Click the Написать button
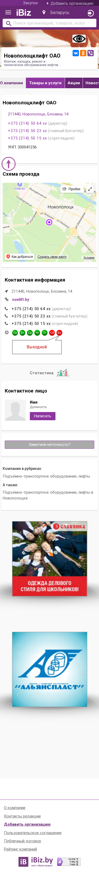The height and width of the screenshot is (874, 99). (43, 416)
